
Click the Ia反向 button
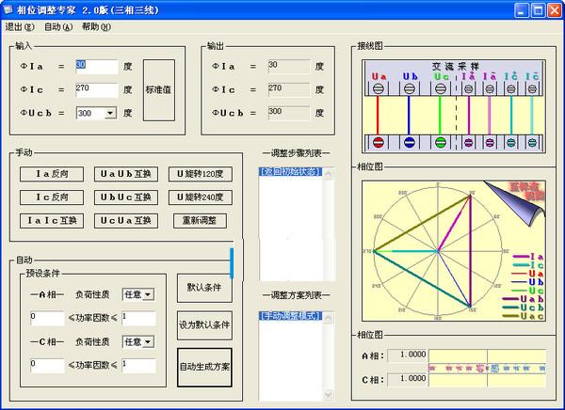[52, 174]
